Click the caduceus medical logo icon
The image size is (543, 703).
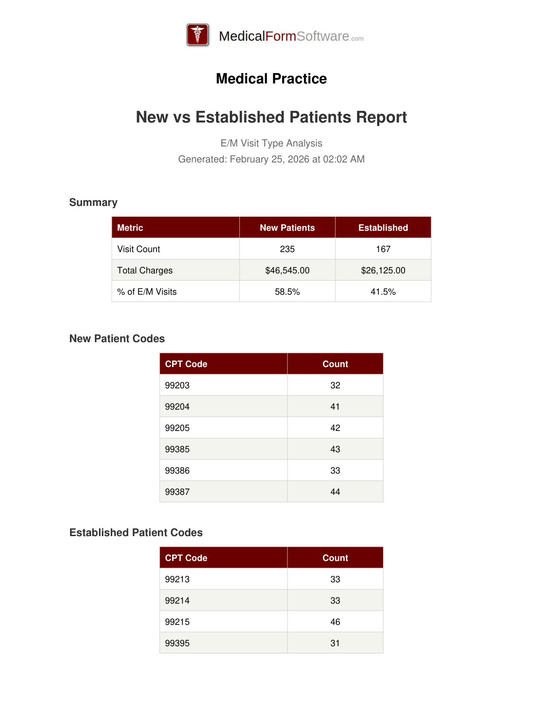coord(197,35)
